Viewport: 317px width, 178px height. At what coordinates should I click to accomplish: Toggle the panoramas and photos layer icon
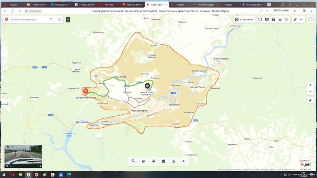click(273, 19)
